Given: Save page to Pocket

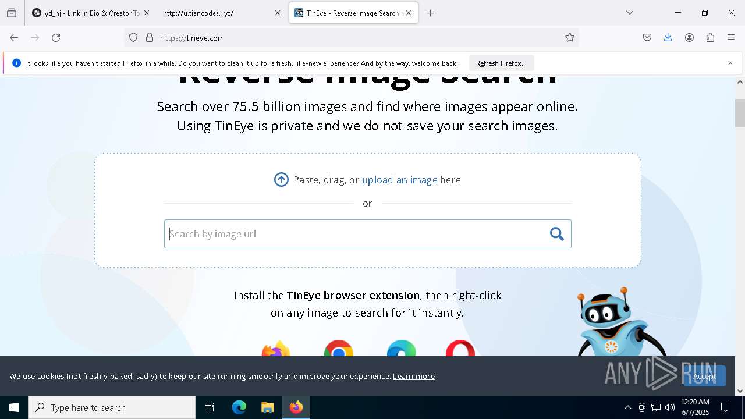Looking at the screenshot, I should [647, 38].
